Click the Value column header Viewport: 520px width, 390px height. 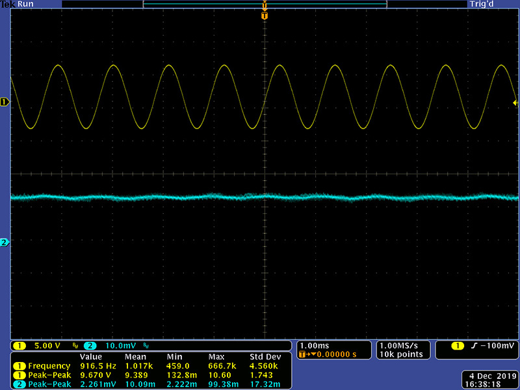(x=90, y=357)
